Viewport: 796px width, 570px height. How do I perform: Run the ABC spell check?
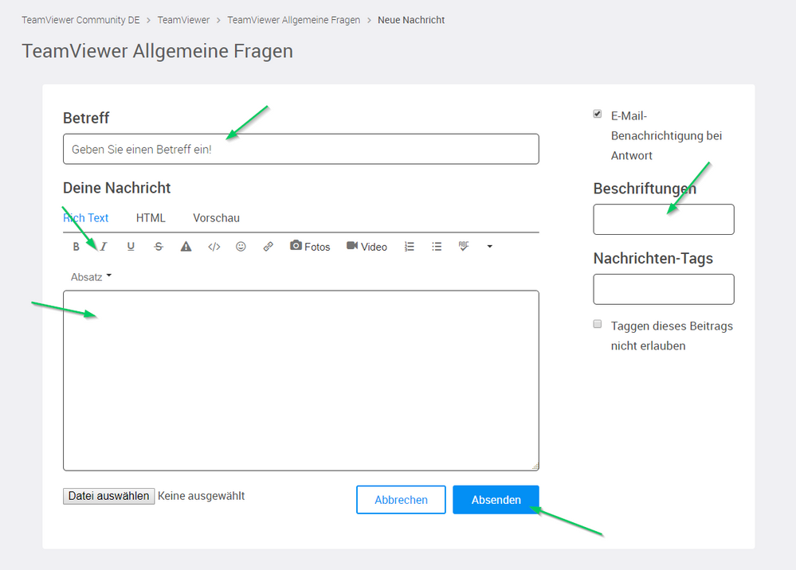pos(464,247)
